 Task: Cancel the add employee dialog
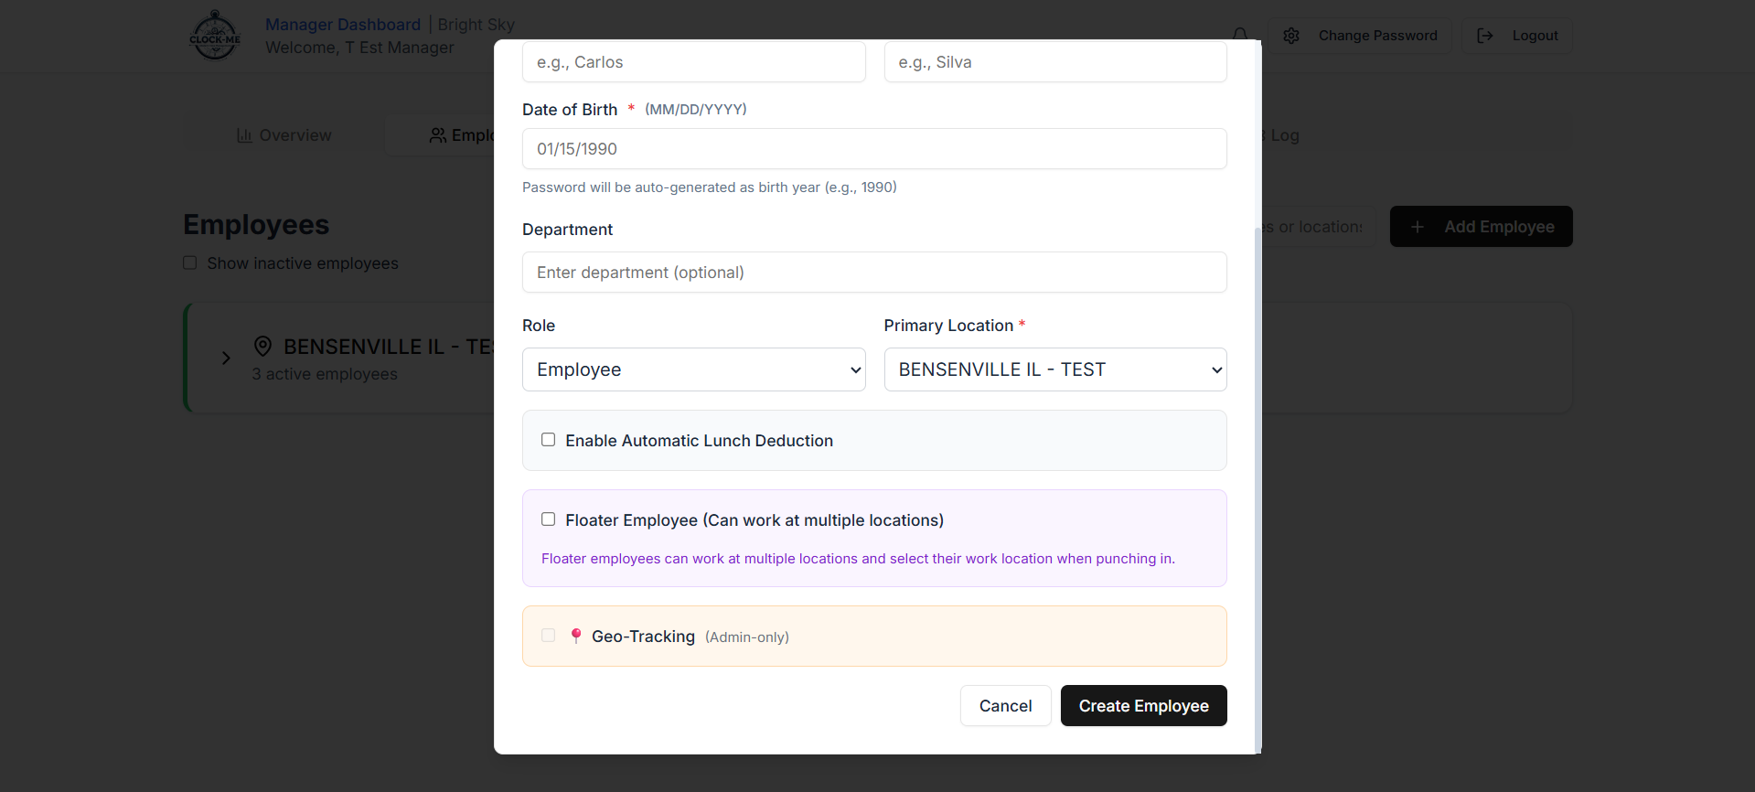[x=1006, y=706]
